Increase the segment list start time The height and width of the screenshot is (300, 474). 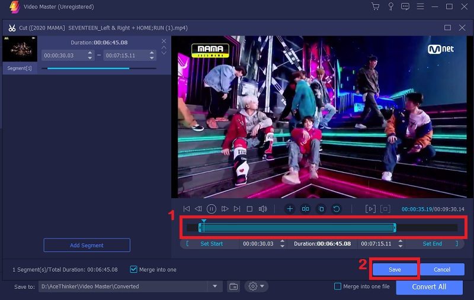pos(90,53)
